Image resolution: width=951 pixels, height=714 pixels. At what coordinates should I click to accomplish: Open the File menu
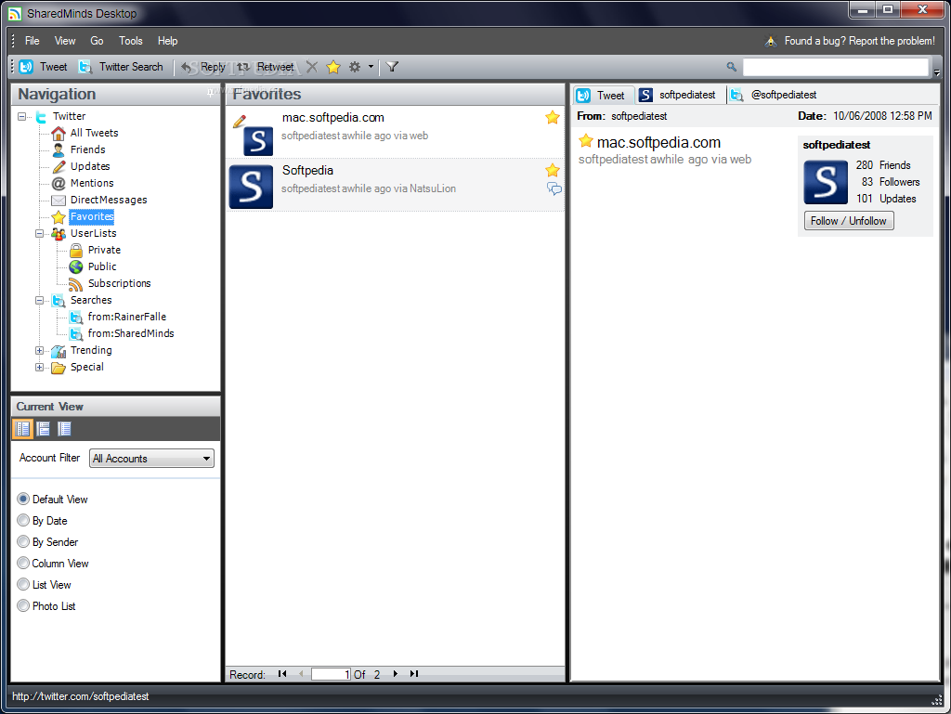33,41
